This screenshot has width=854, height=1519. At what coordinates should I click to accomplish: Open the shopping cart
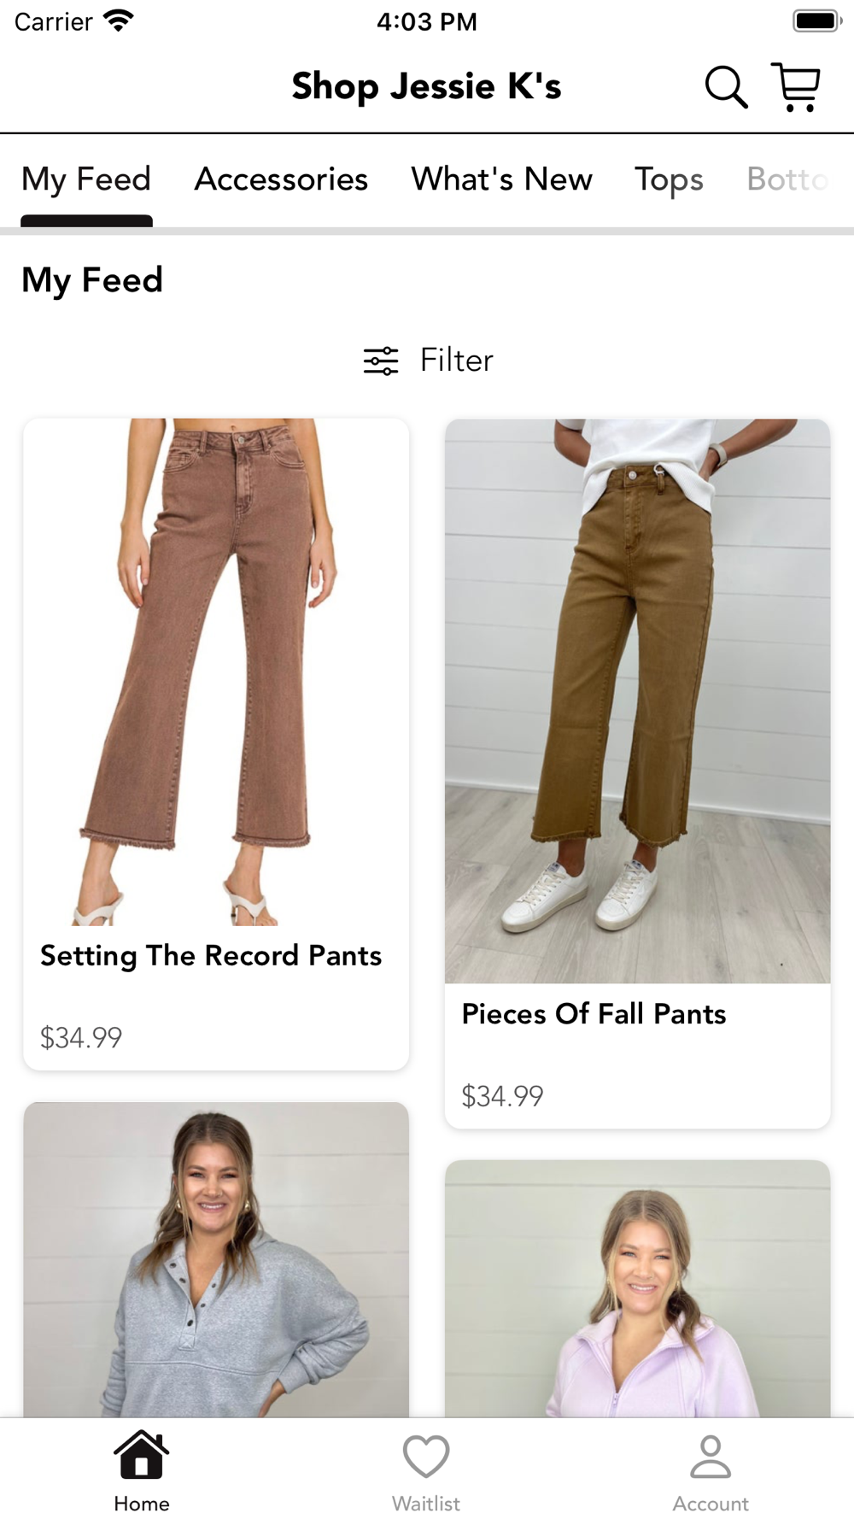tap(796, 86)
